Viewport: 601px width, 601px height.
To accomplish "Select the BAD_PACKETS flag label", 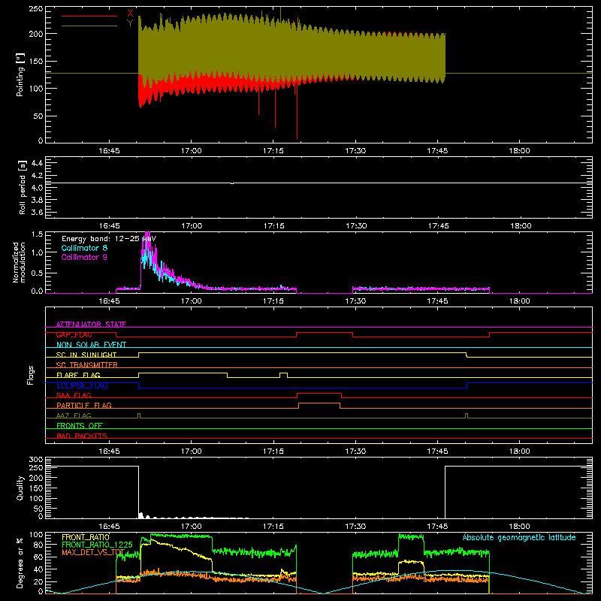I will (82, 436).
